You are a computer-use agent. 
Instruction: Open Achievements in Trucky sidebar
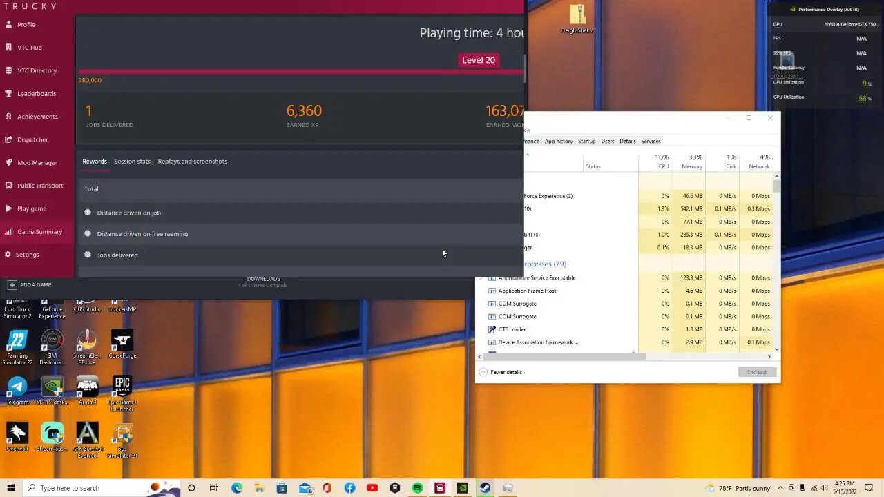pyautogui.click(x=37, y=117)
